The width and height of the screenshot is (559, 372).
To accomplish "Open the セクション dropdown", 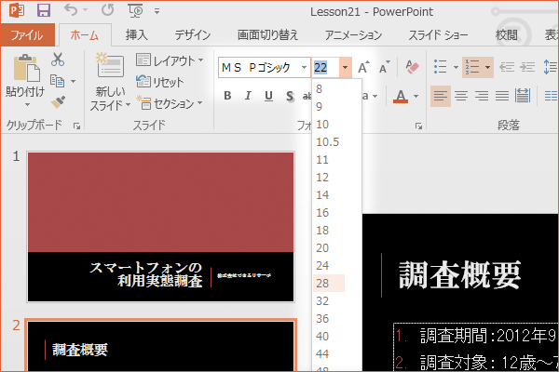I will click(x=170, y=103).
